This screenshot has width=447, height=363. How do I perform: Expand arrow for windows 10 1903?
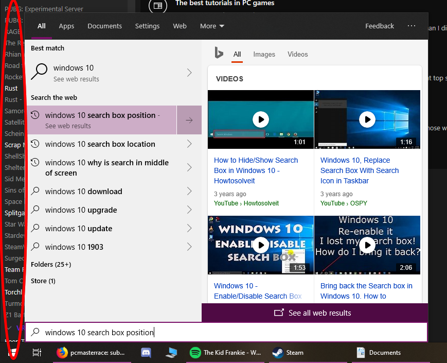(x=189, y=247)
